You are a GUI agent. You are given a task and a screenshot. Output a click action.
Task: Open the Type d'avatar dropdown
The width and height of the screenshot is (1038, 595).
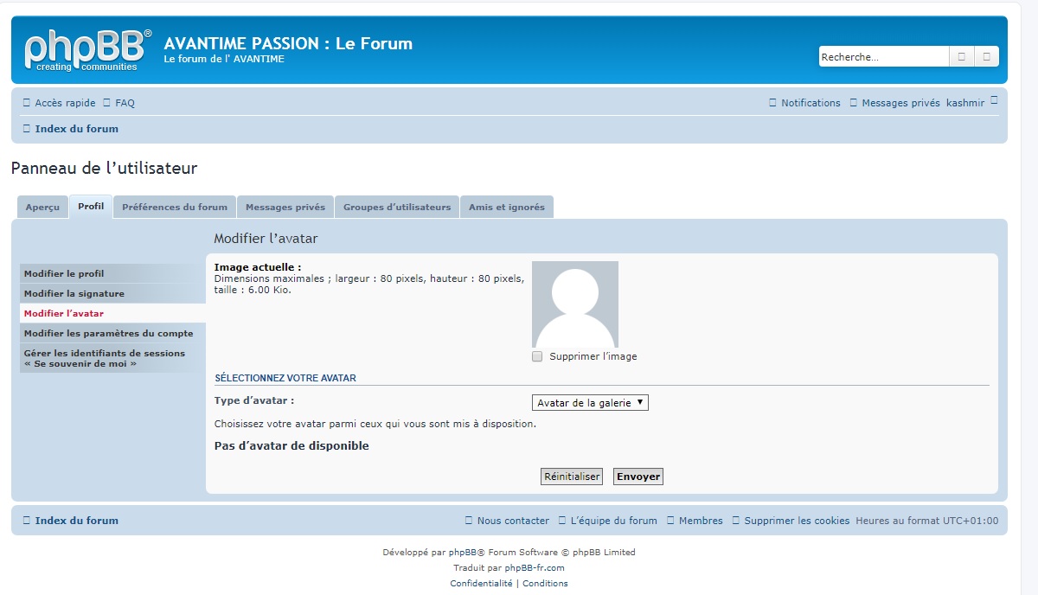590,403
